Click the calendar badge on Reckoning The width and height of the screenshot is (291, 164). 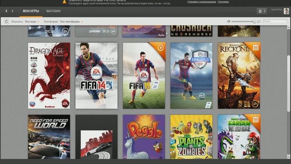pos(256,47)
